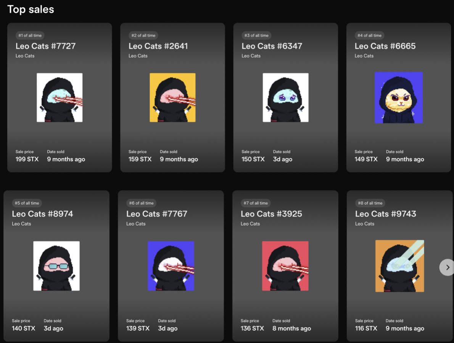Click '3d ago' date on Leo Cats #6347
This screenshot has width=454, height=343.
[283, 159]
